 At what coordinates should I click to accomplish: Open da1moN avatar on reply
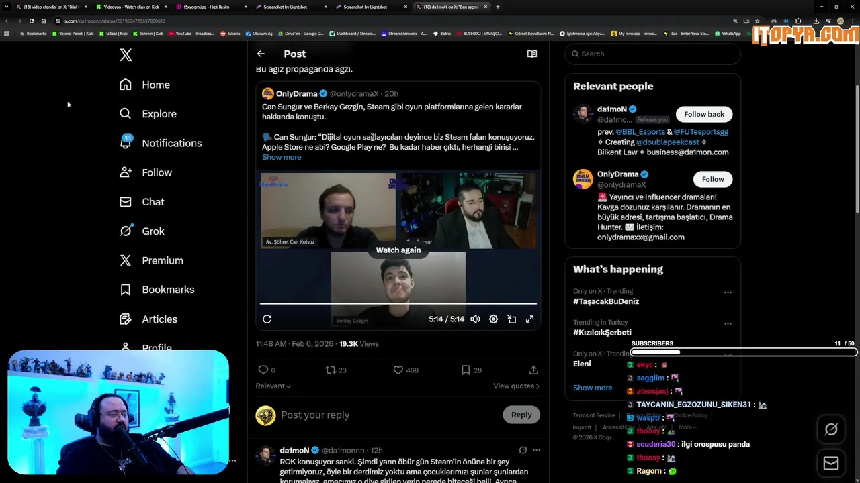[265, 455]
